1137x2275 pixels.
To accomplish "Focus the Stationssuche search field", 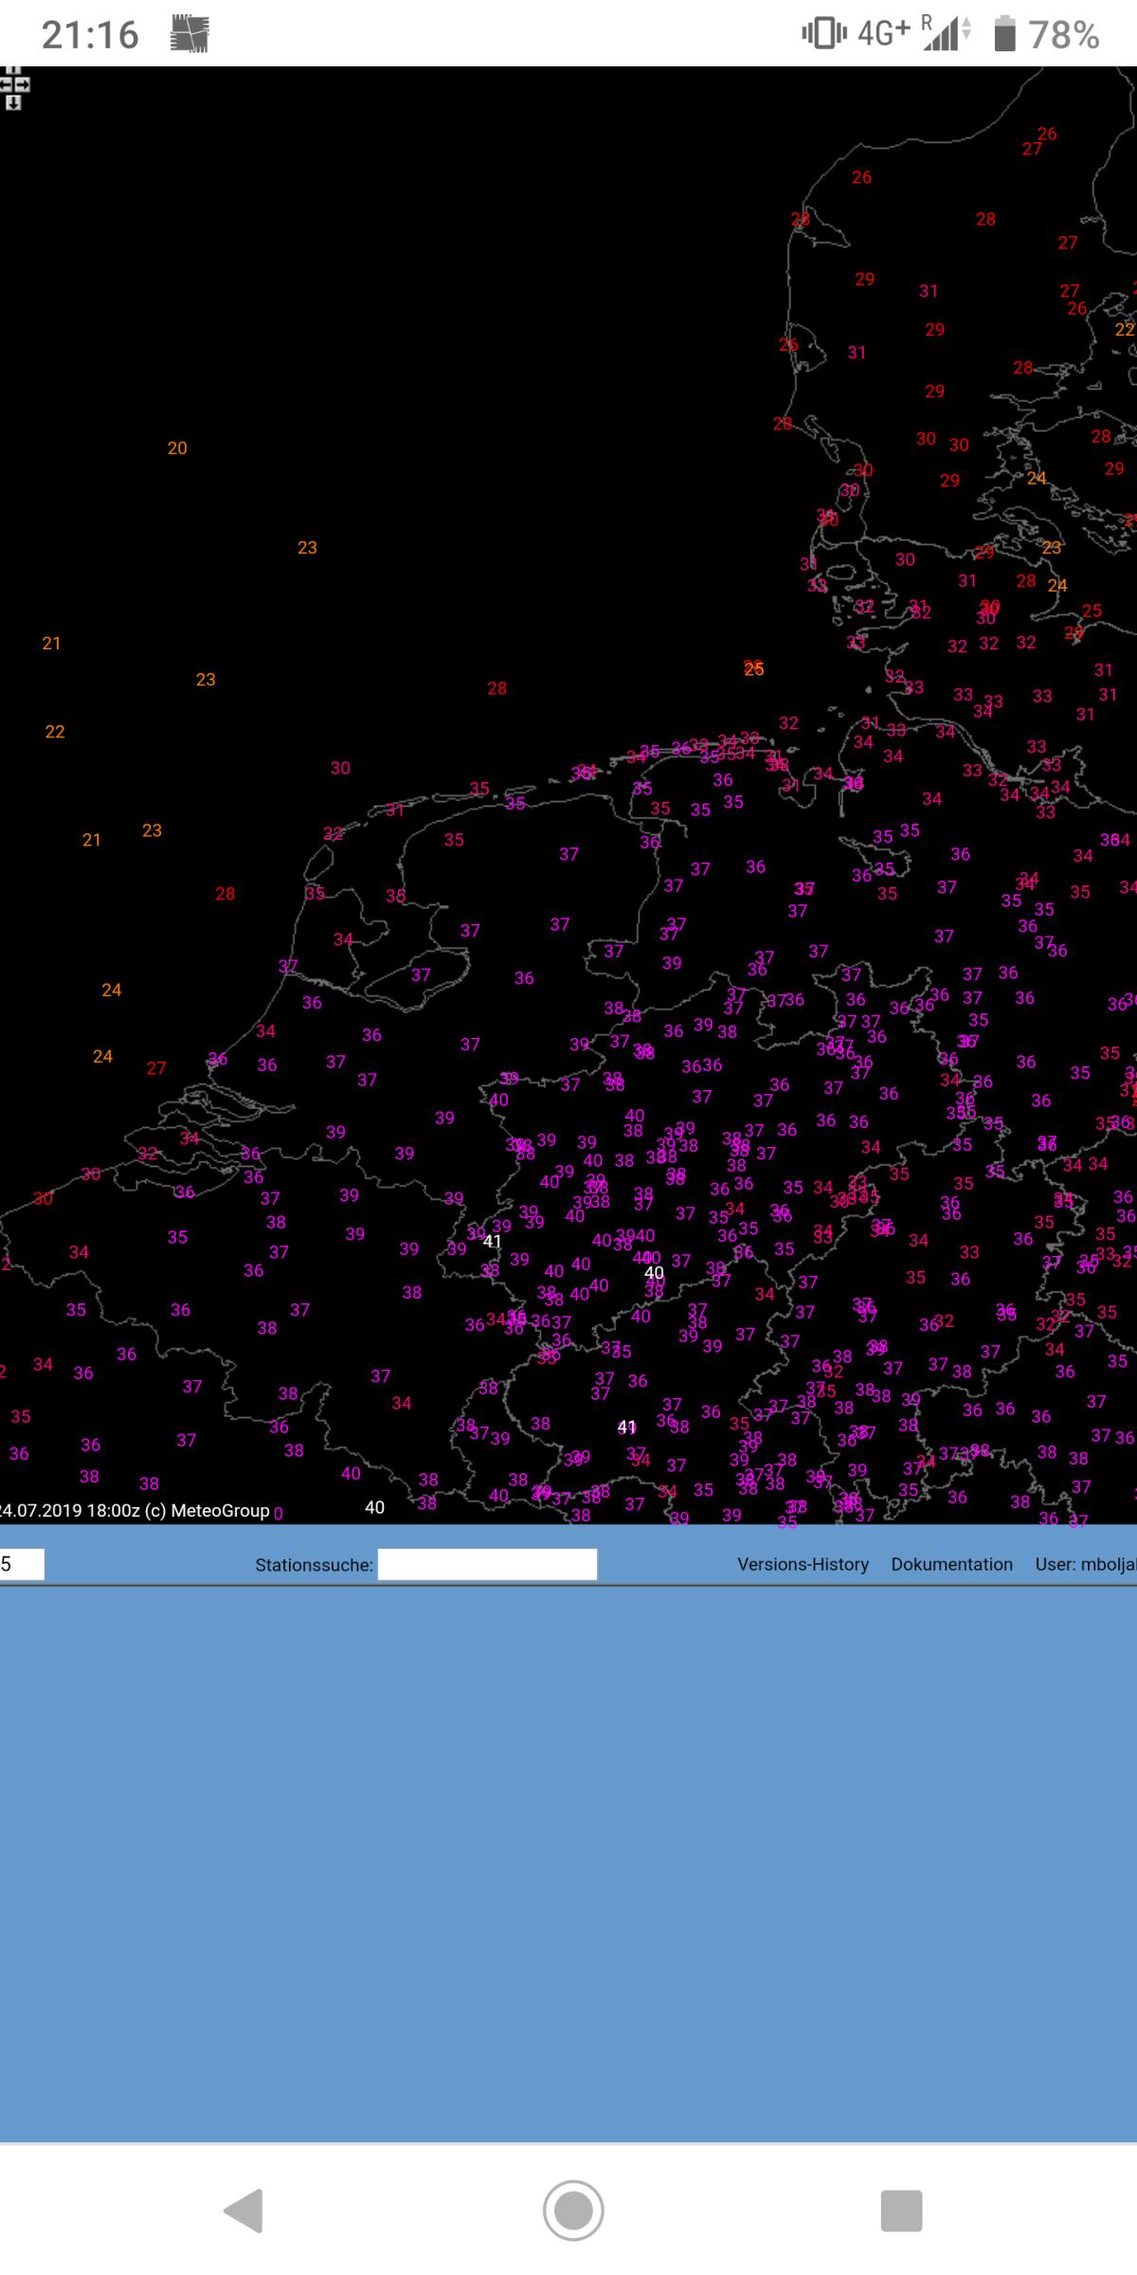I will point(487,1564).
